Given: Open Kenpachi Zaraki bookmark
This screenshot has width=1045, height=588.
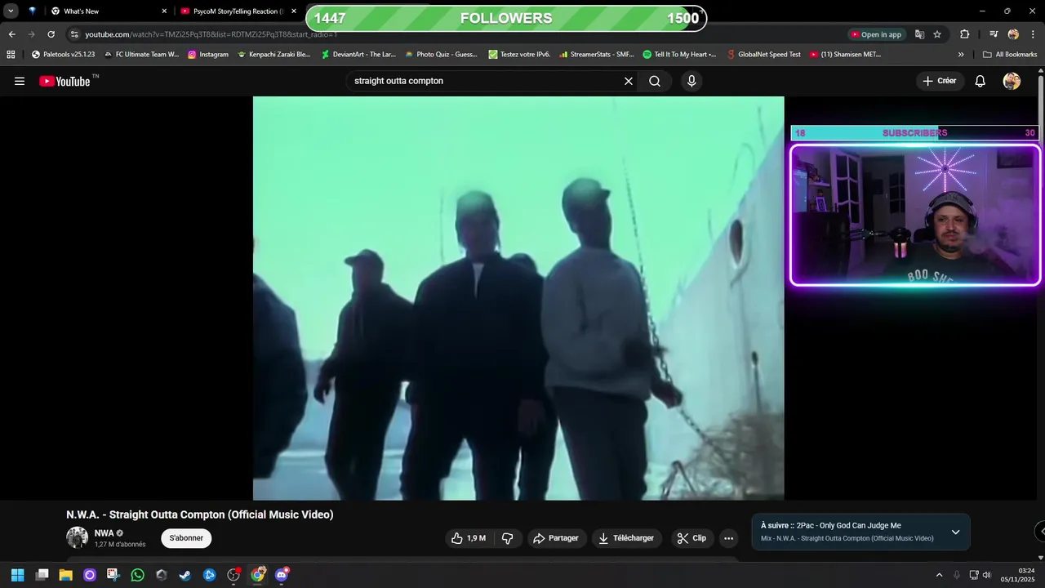Looking at the screenshot, I should coord(273,55).
